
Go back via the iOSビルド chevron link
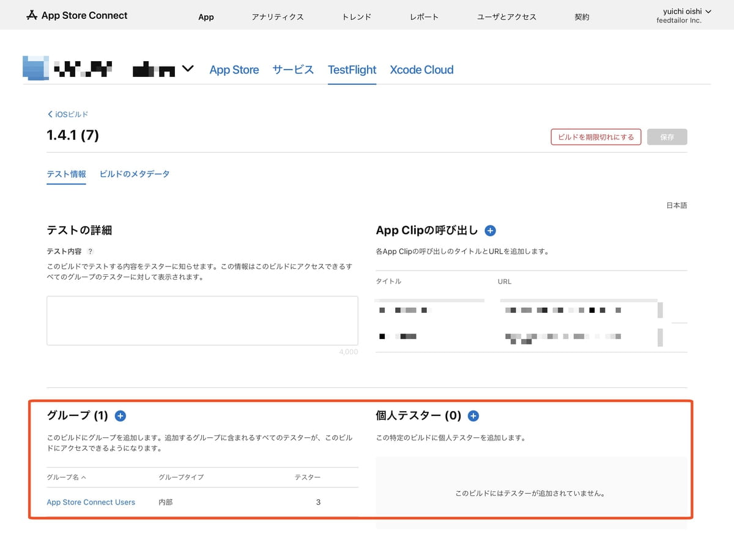pos(68,114)
